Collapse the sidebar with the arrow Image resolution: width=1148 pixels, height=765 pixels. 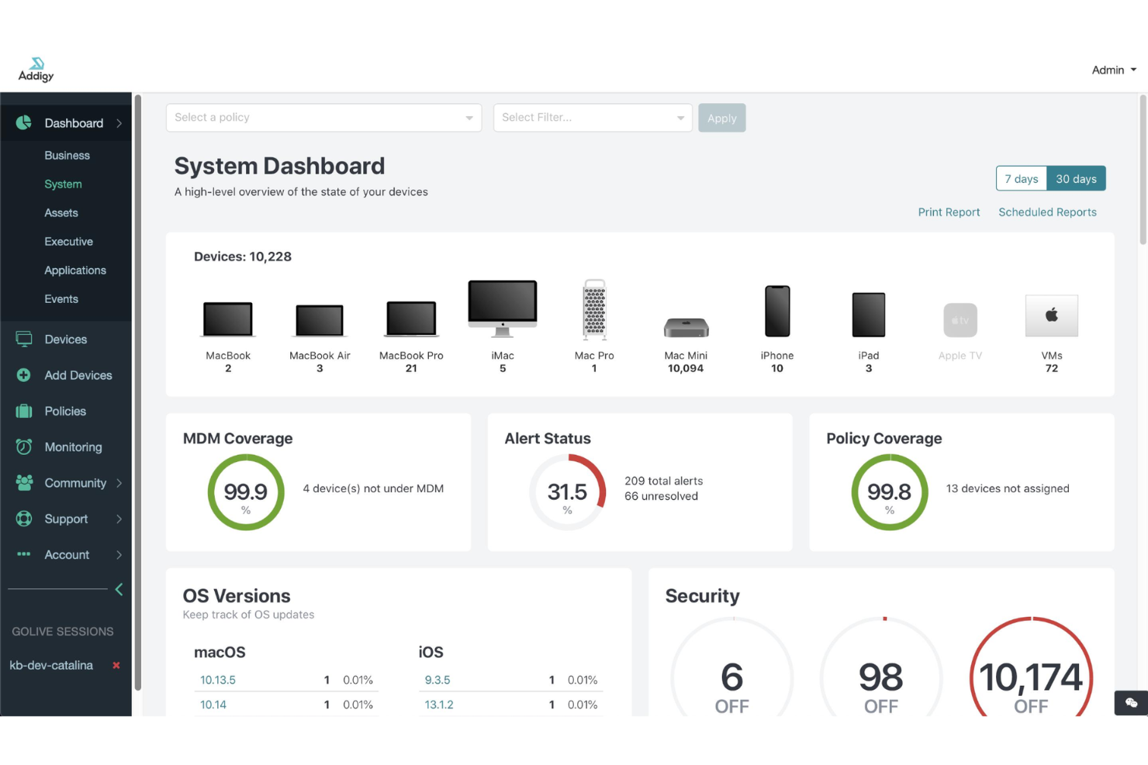[119, 589]
